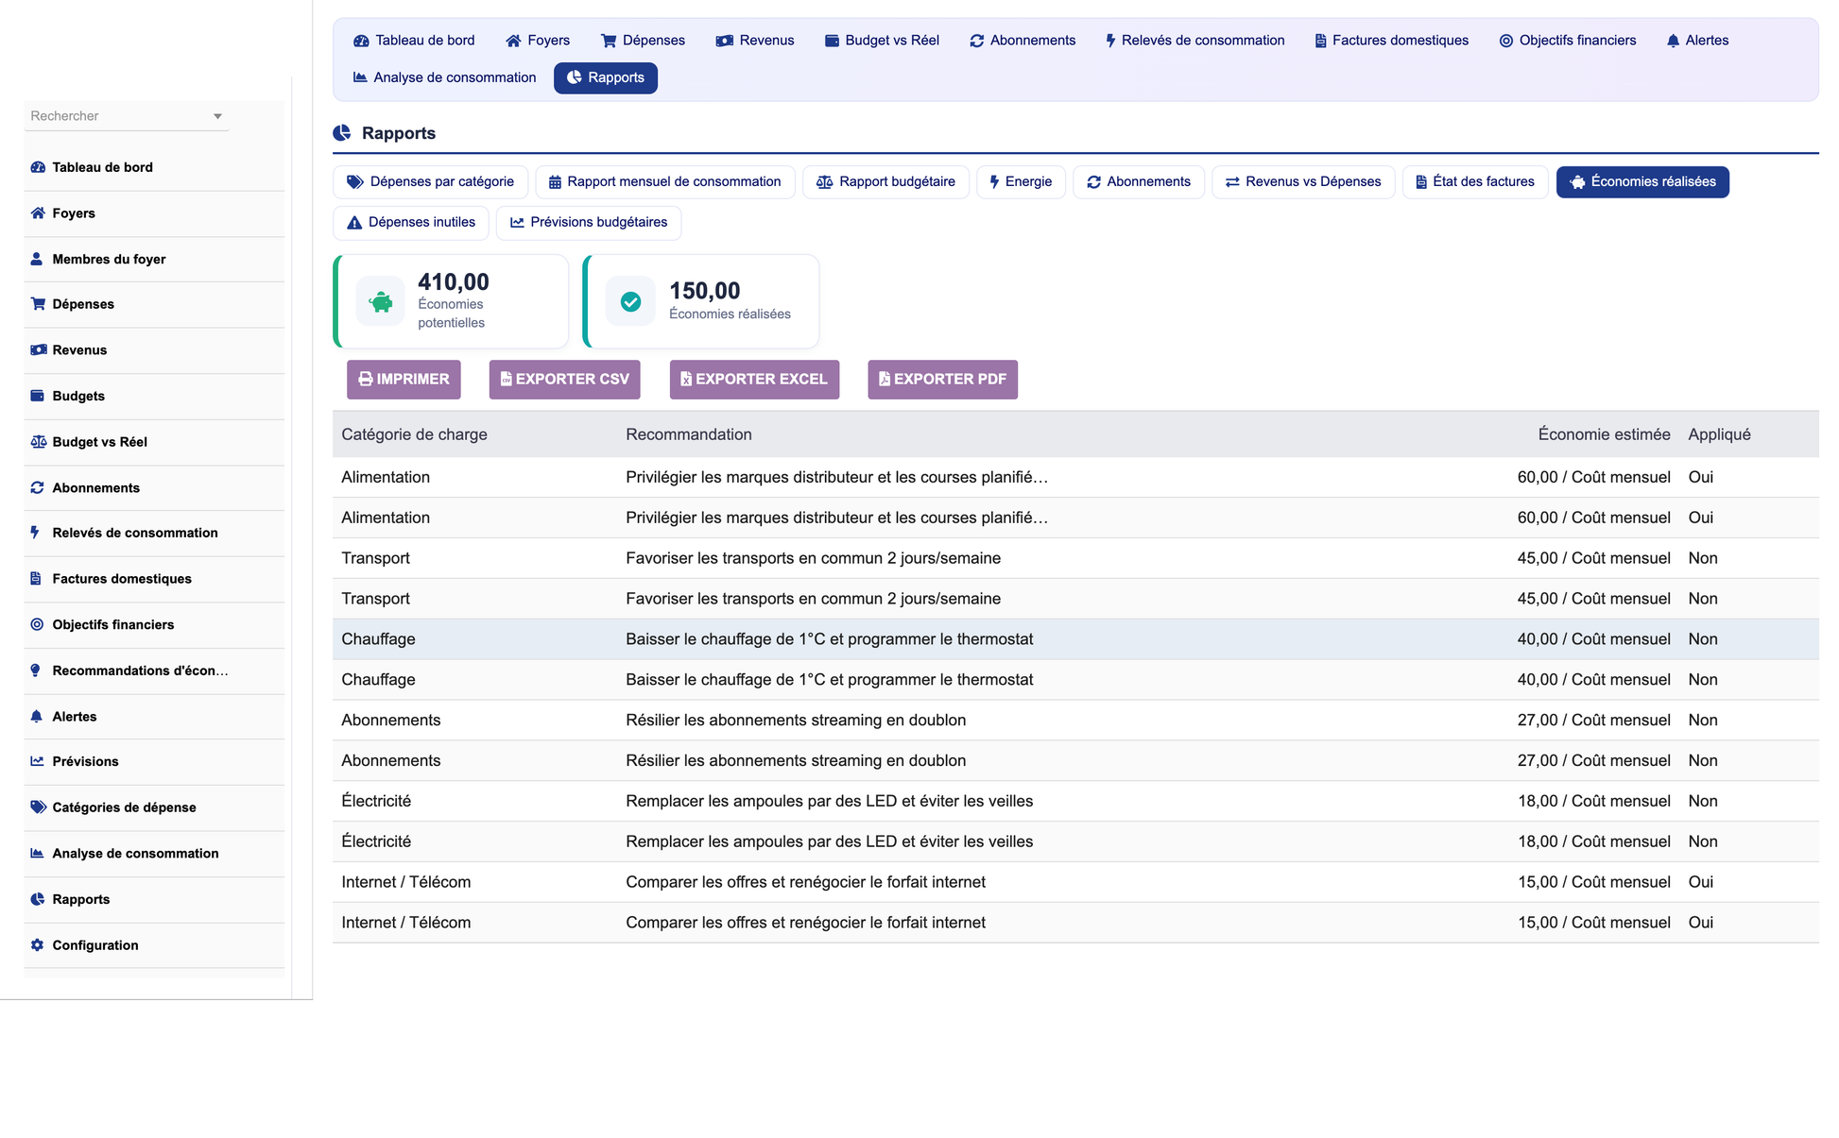1839x1138 pixels.
Task: Open the Analyse de consommation top tab
Action: tap(444, 77)
